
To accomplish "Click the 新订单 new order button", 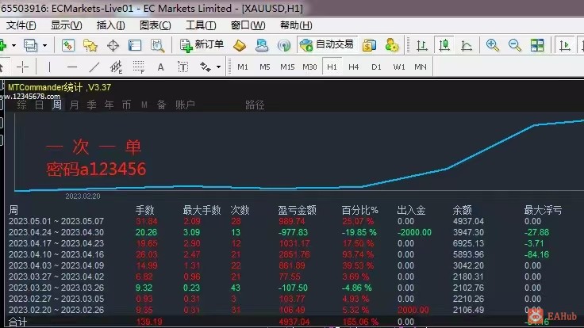I will coord(202,44).
